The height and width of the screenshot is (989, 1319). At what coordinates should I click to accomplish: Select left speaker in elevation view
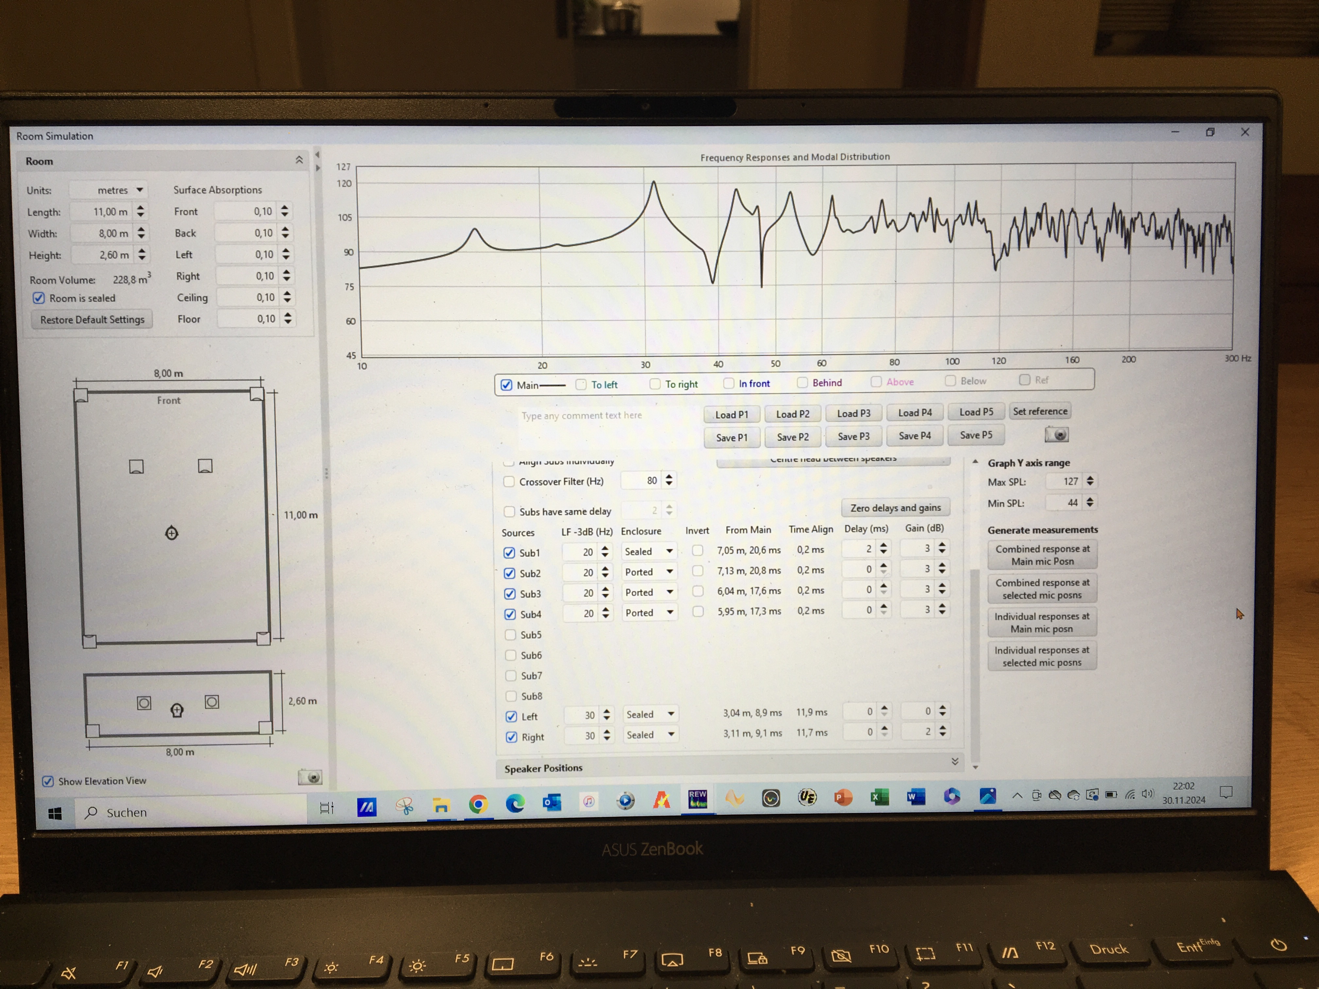click(x=144, y=703)
